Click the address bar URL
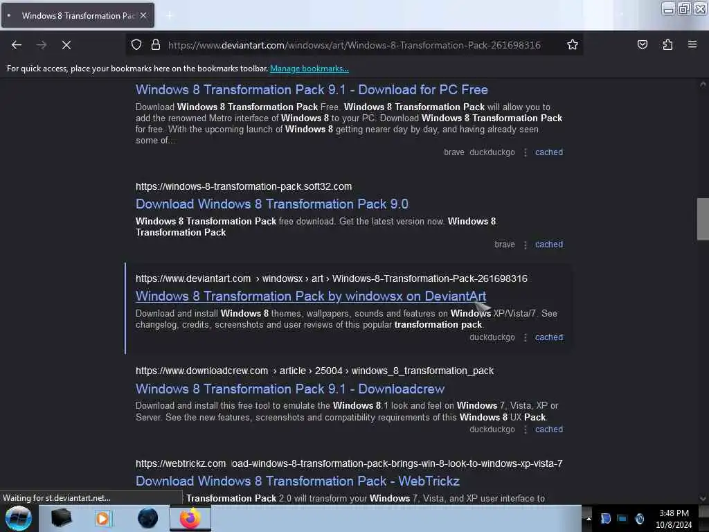The height and width of the screenshot is (532, 709). point(354,45)
